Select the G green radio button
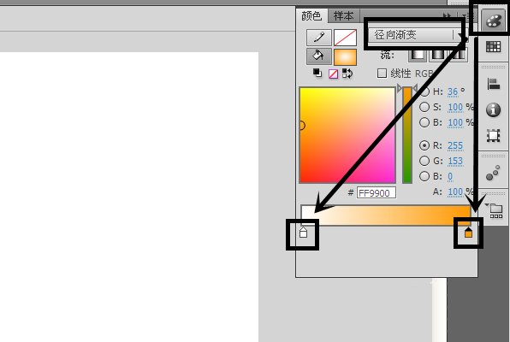Image resolution: width=510 pixels, height=342 pixels. [x=424, y=161]
